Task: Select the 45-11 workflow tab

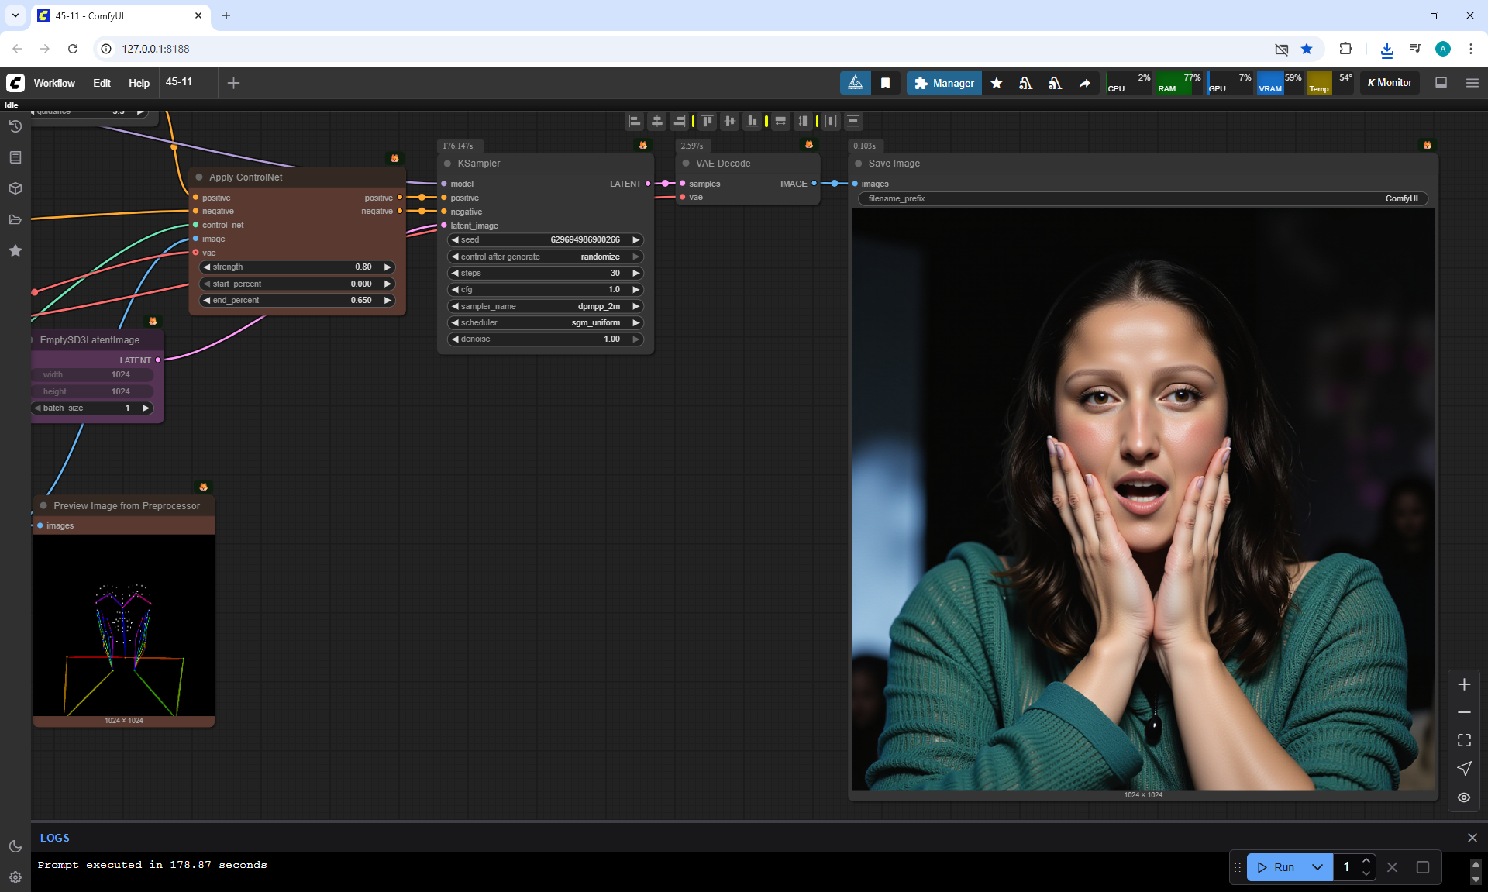Action: [179, 82]
